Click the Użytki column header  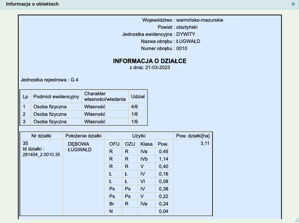click(139, 136)
